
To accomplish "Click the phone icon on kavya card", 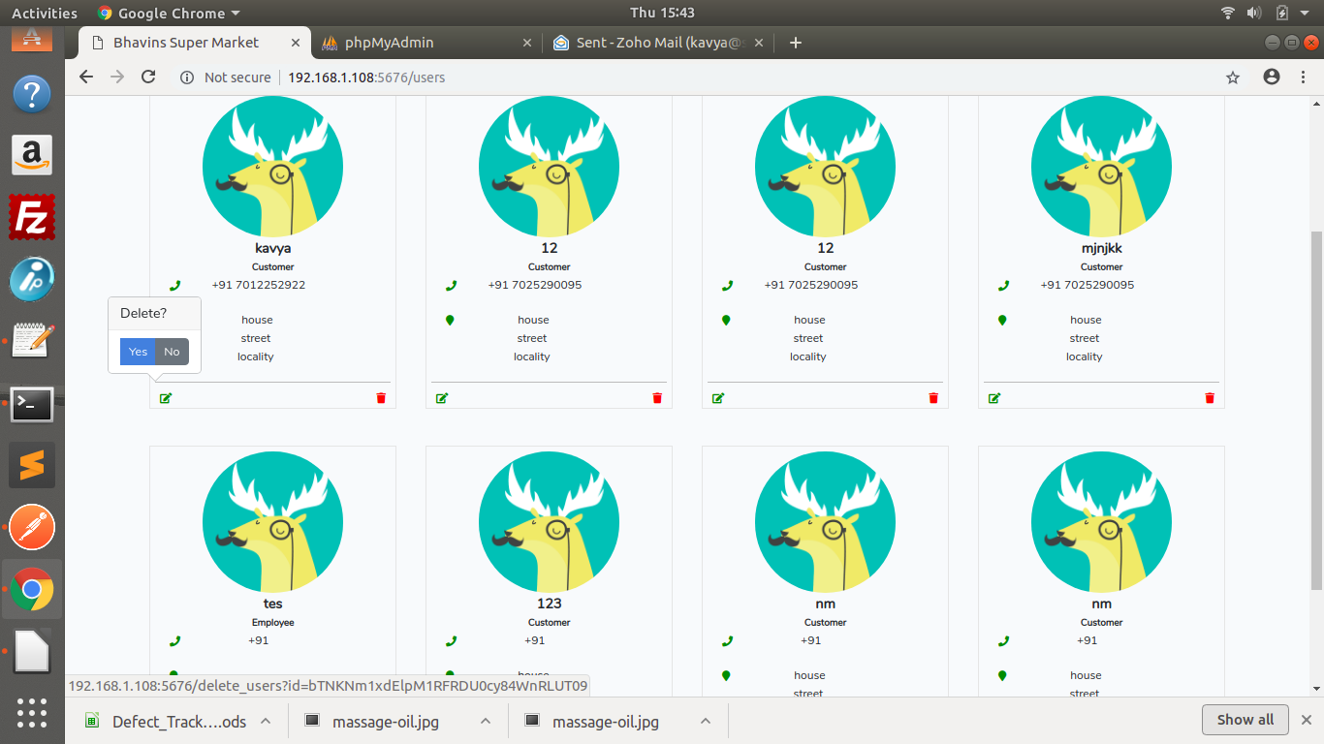I will (x=174, y=286).
